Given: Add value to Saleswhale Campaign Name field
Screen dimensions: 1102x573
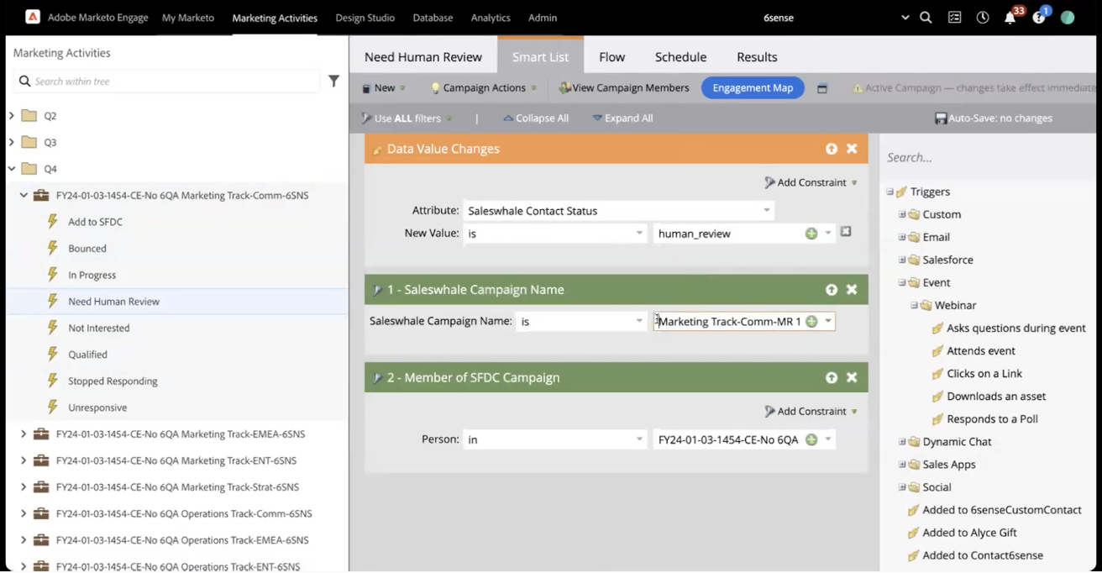Looking at the screenshot, I should tap(811, 321).
